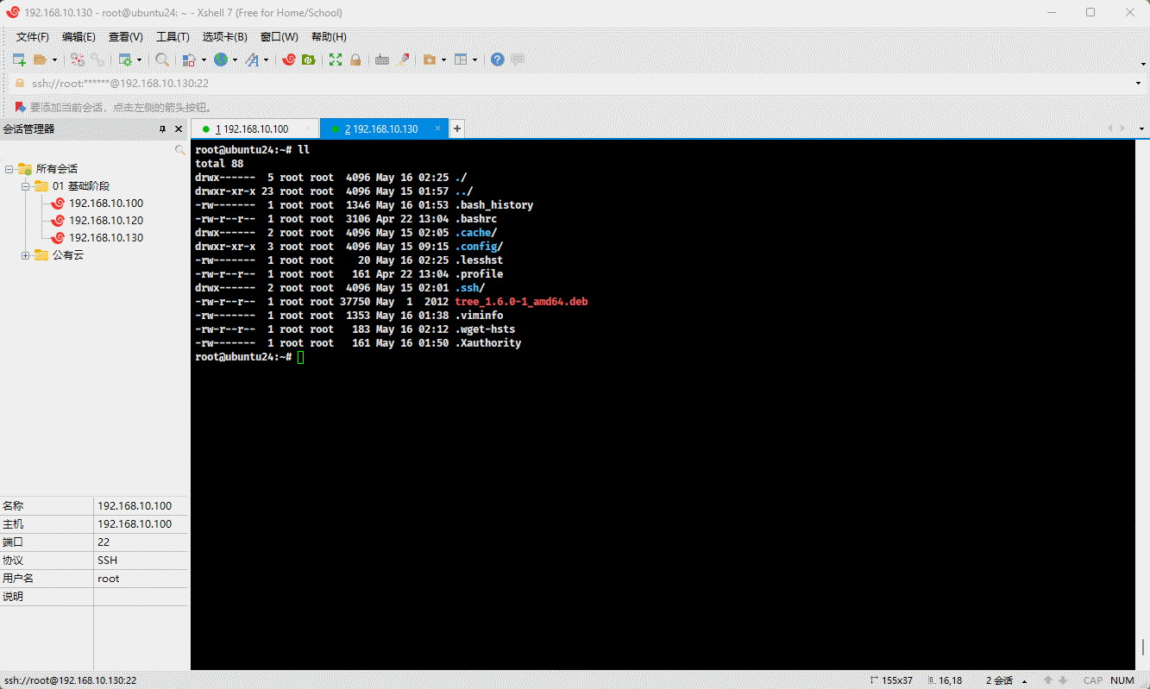Click the plus button to add tab
This screenshot has height=689, width=1150.
click(457, 129)
